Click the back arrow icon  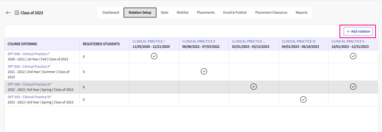[8, 13]
